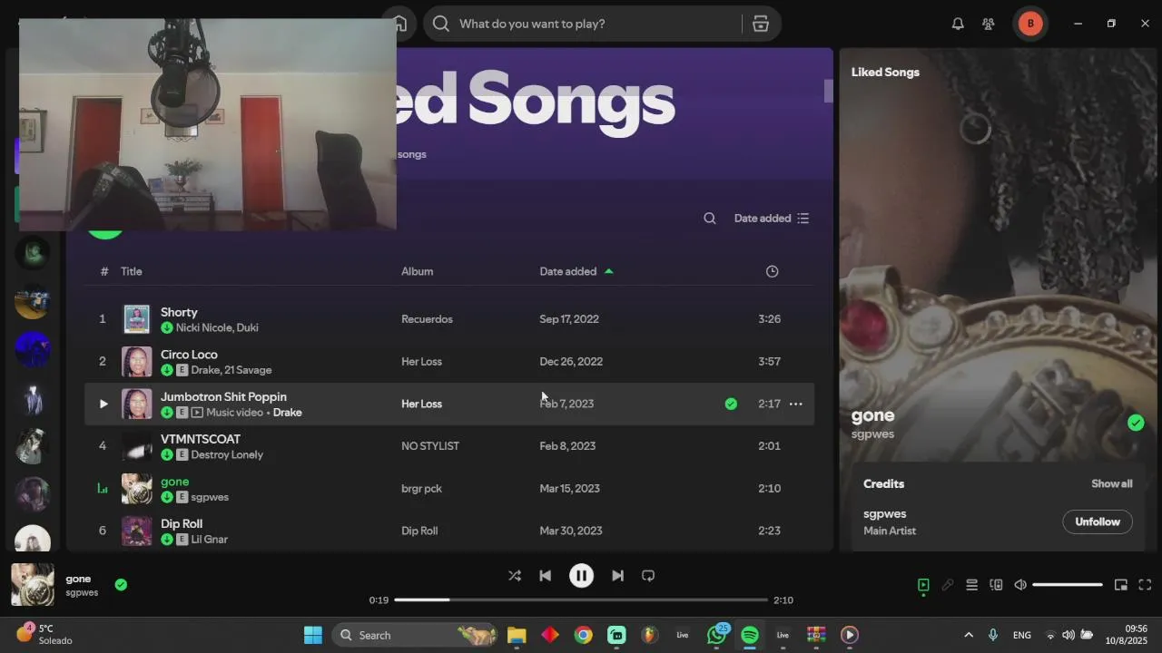The image size is (1162, 653).
Task: Toggle liked state in bottom player bar
Action: (x=121, y=585)
